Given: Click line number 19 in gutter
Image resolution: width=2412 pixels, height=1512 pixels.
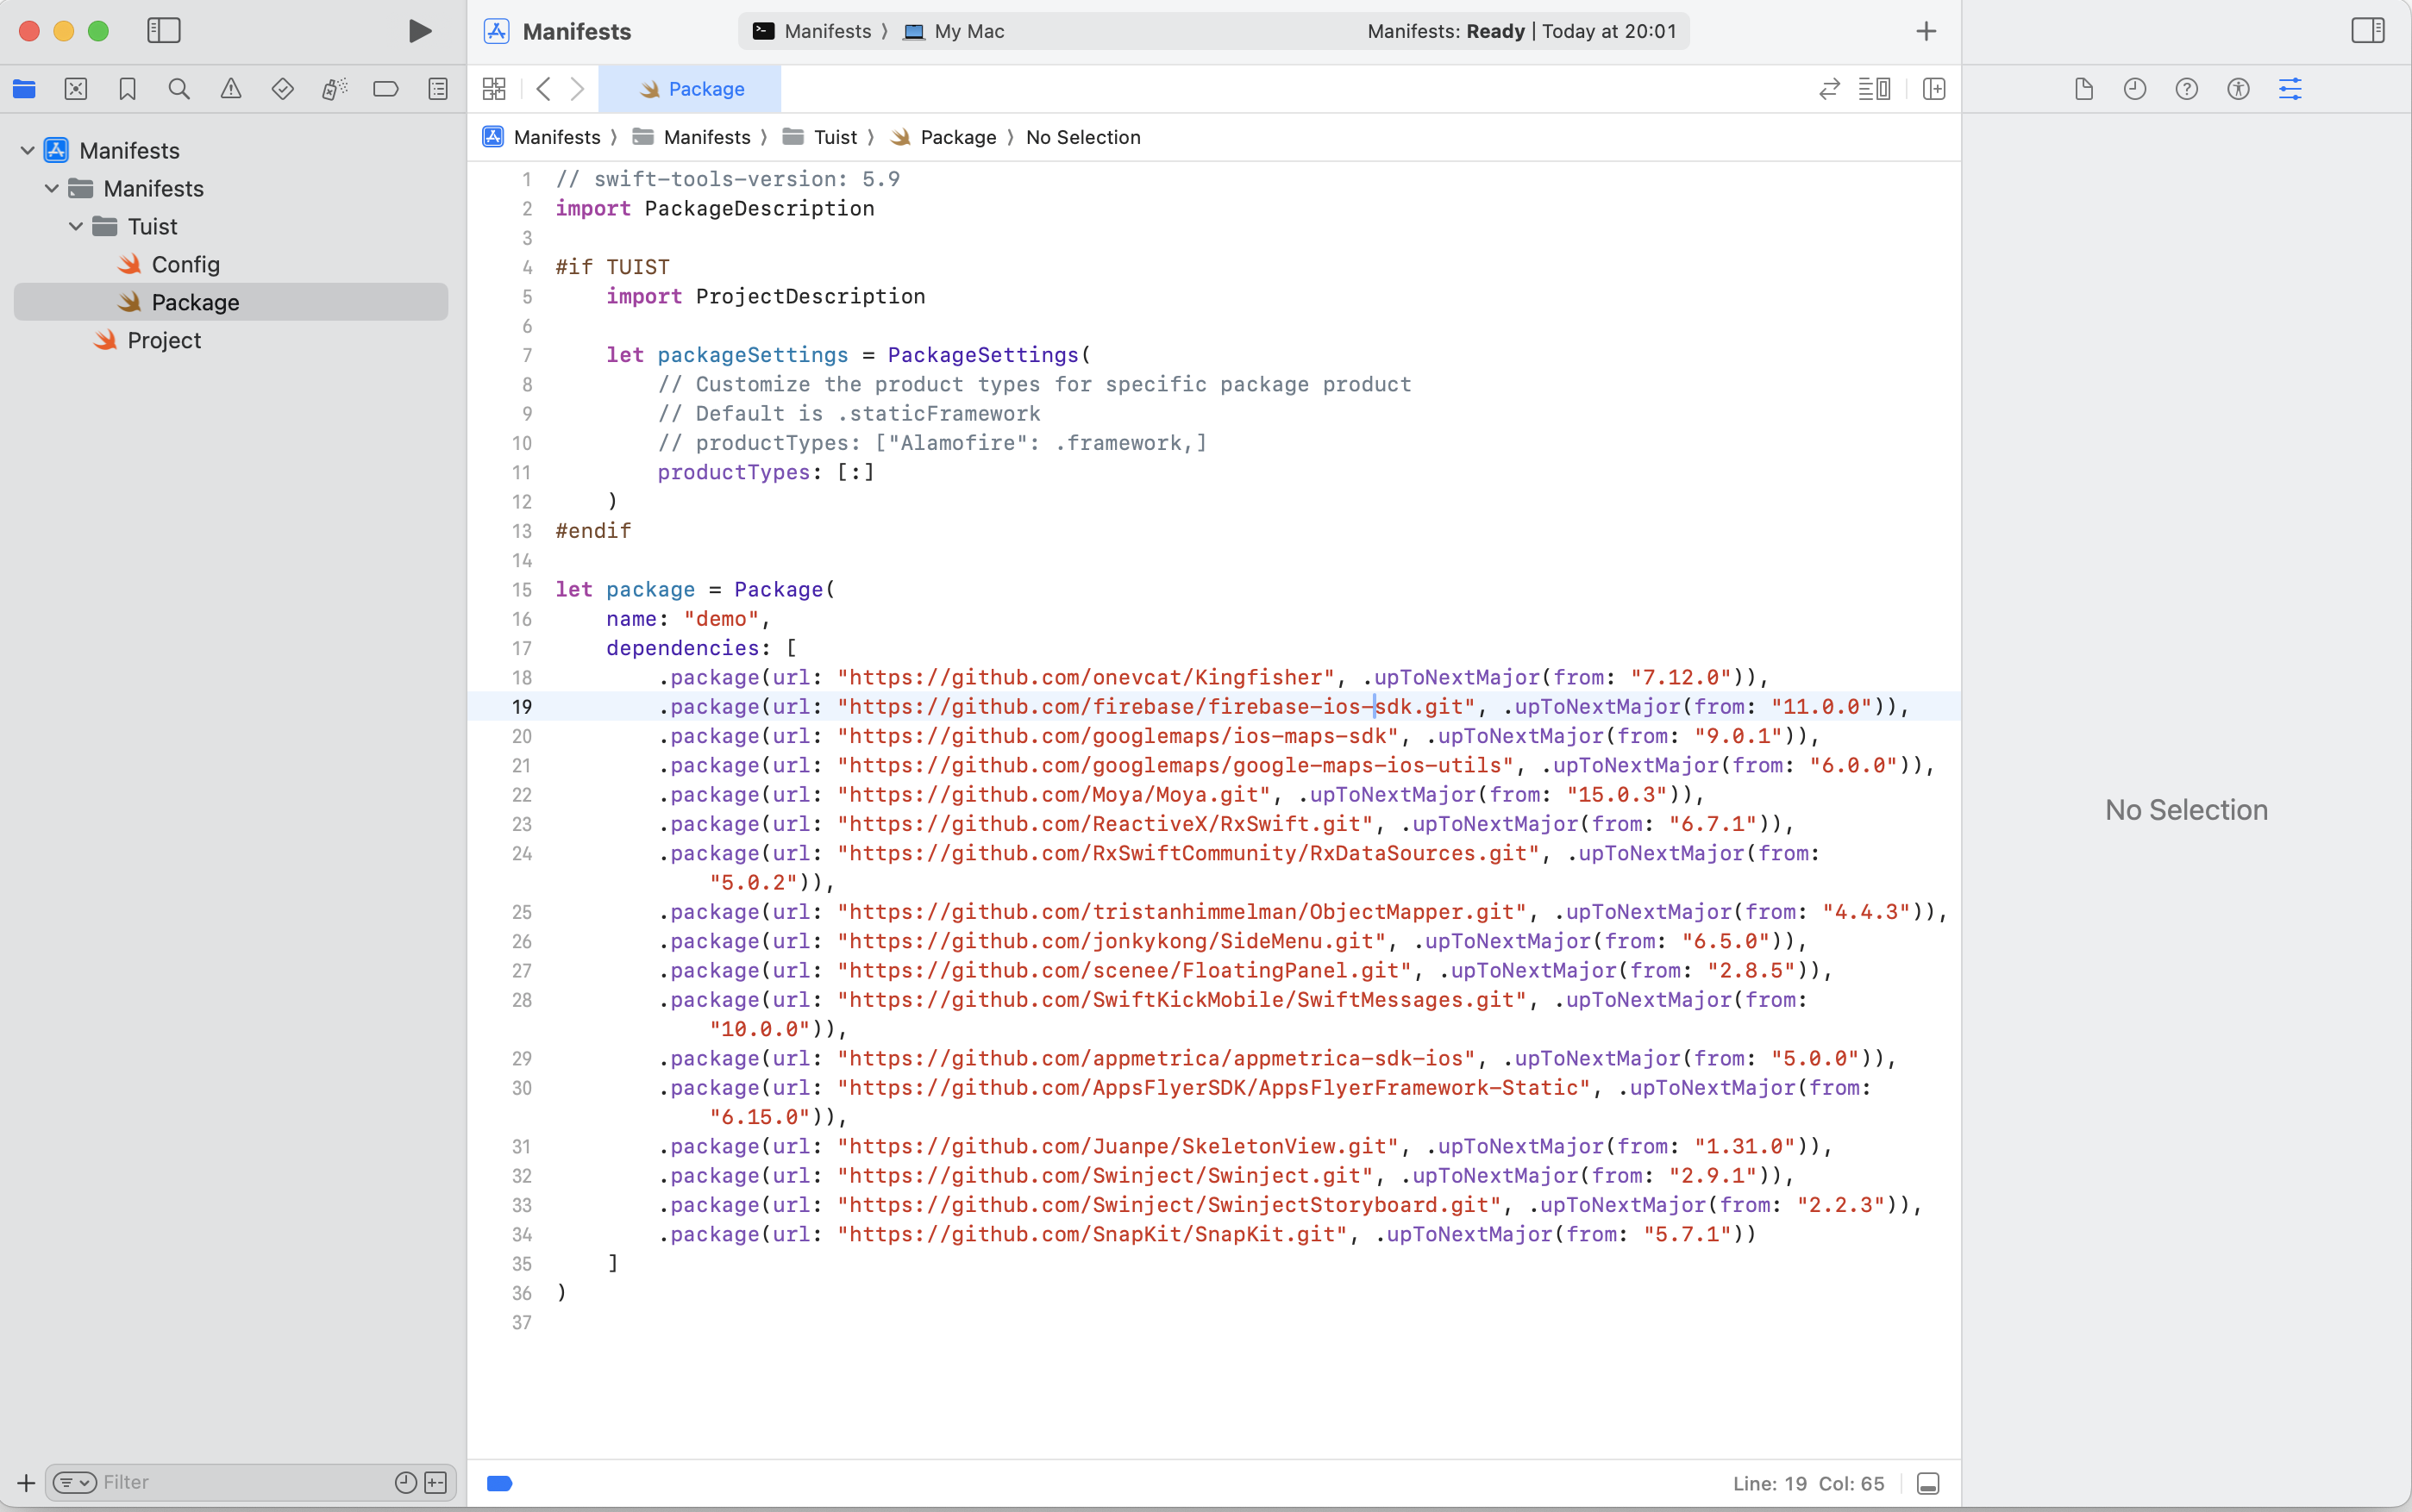Looking at the screenshot, I should [x=523, y=706].
